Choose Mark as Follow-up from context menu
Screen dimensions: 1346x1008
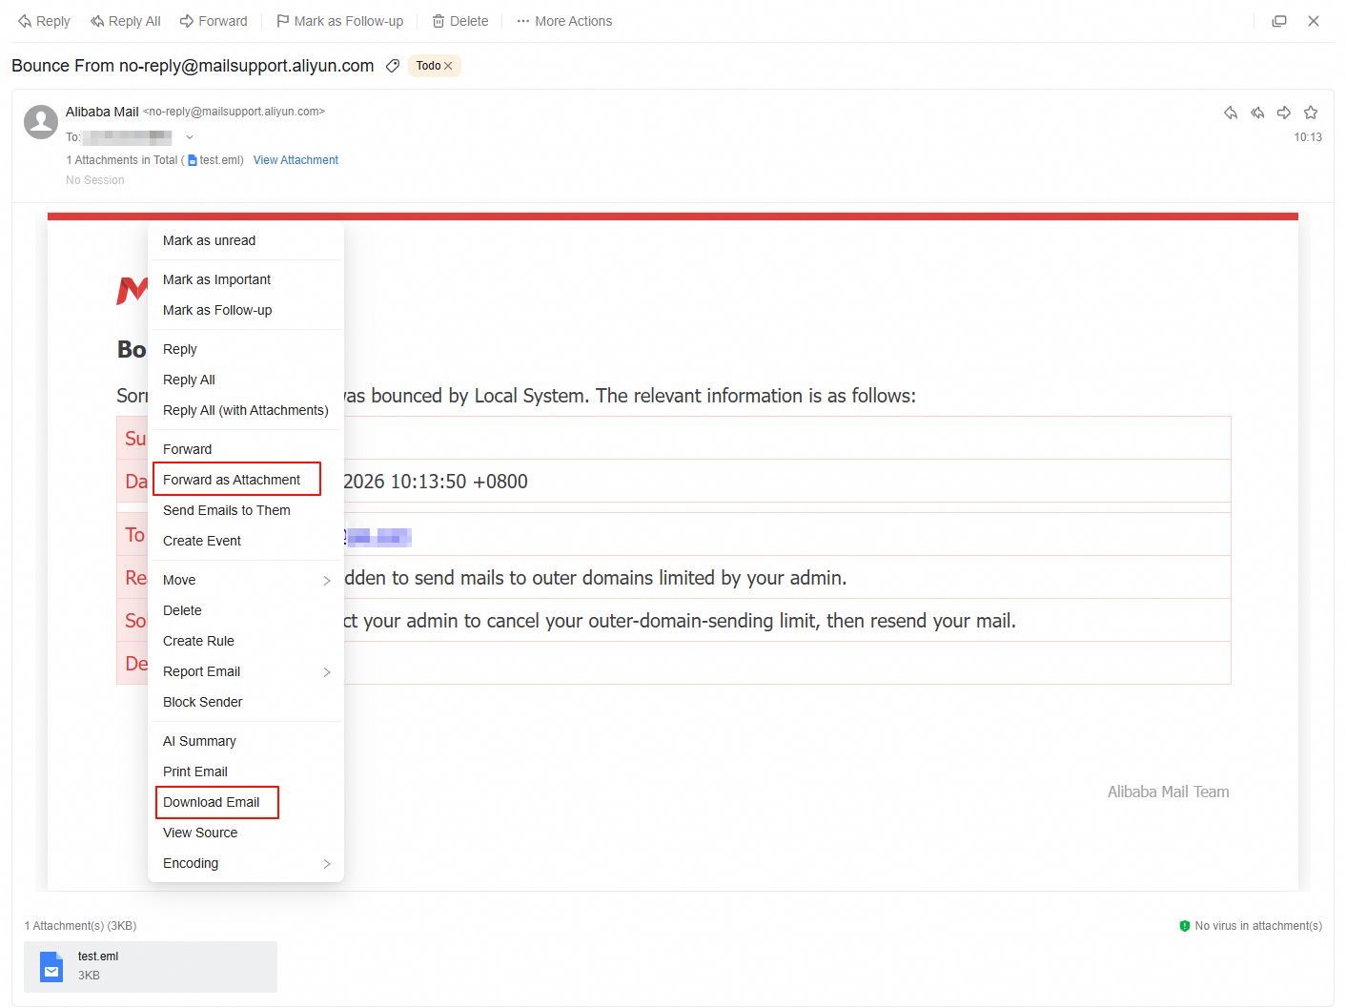(246, 310)
